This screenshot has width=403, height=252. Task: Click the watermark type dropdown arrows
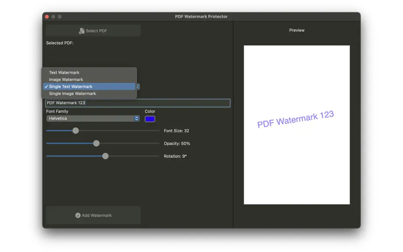(x=138, y=87)
